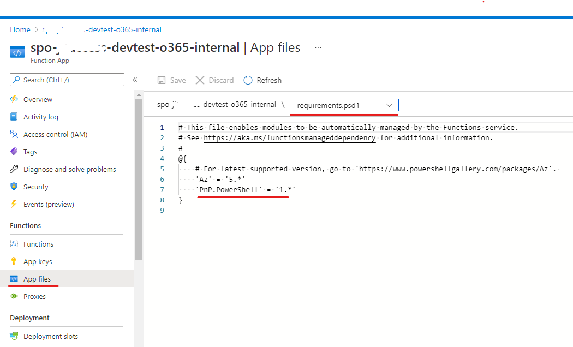The image size is (573, 347).
Task: Click the Tags icon in sidebar
Action: click(x=14, y=152)
